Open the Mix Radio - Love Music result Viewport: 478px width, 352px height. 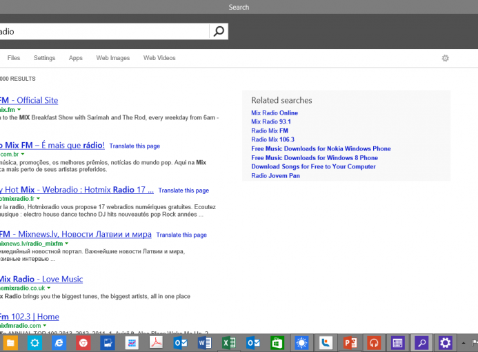coord(41,279)
